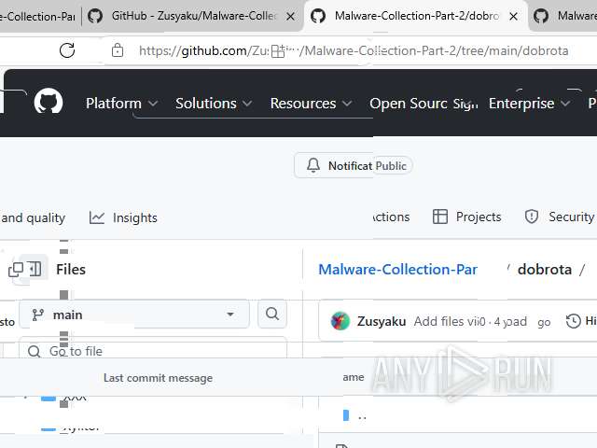Open the Security repository tab
Image resolution: width=597 pixels, height=448 pixels.
point(560,217)
